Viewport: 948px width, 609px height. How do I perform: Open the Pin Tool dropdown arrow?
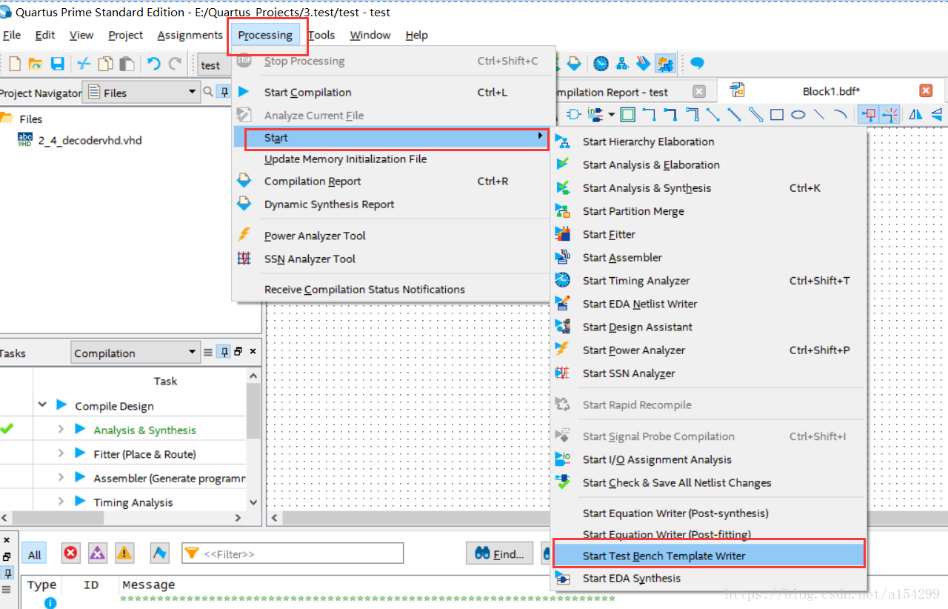coord(612,115)
